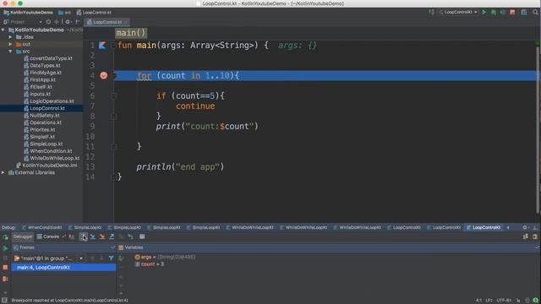Click the src breadcrumb in navigation bar
This screenshot has height=304, width=541.
[64, 13]
